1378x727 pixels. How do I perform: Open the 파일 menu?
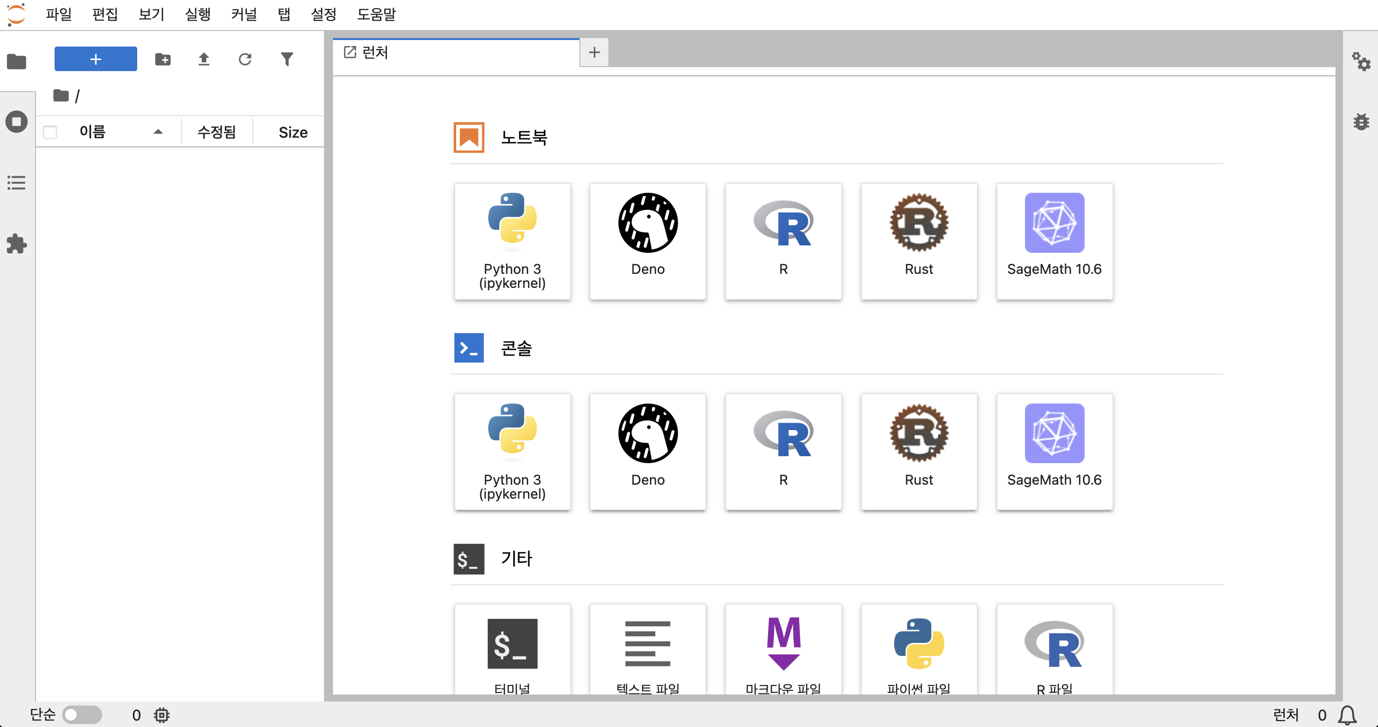59,15
